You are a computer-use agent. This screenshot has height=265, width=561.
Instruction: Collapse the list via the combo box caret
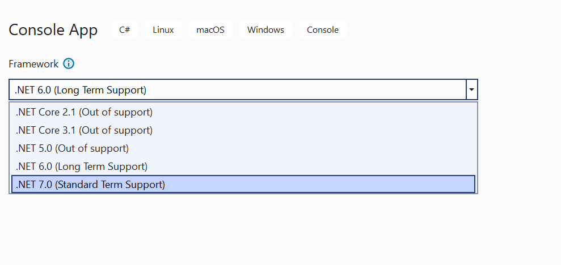click(x=471, y=89)
